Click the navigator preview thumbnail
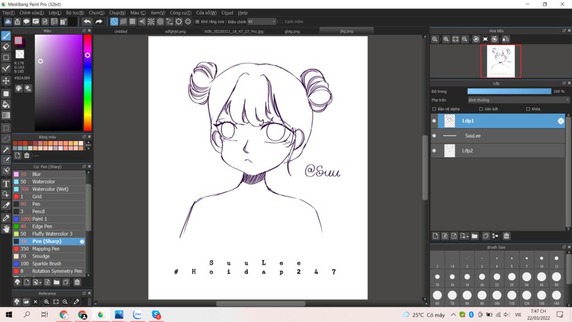This screenshot has width=572, height=322. click(x=501, y=61)
